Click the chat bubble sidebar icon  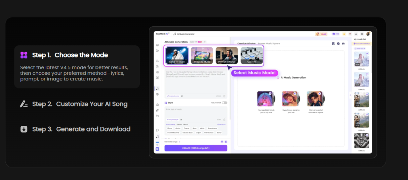pyautogui.click(x=157, y=130)
